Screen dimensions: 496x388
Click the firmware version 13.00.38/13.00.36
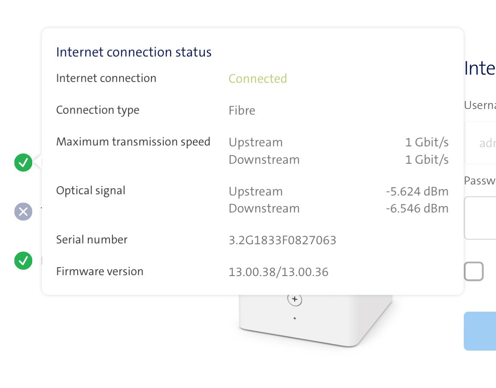click(x=279, y=272)
